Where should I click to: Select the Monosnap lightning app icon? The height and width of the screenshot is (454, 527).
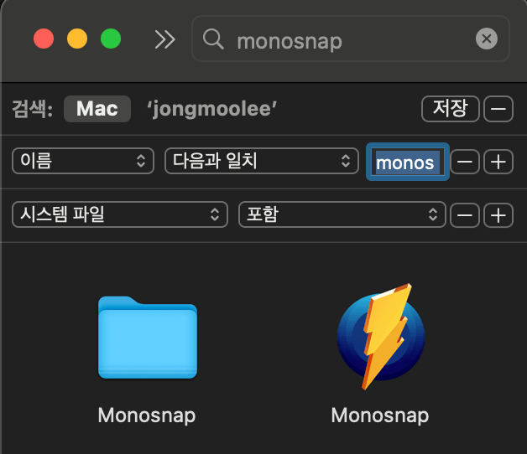click(381, 337)
